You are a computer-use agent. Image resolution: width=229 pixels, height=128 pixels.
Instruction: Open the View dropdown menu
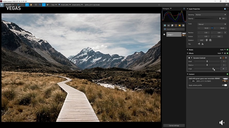[x=54, y=5]
